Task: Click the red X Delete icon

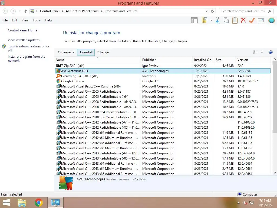Action: coord(243,20)
